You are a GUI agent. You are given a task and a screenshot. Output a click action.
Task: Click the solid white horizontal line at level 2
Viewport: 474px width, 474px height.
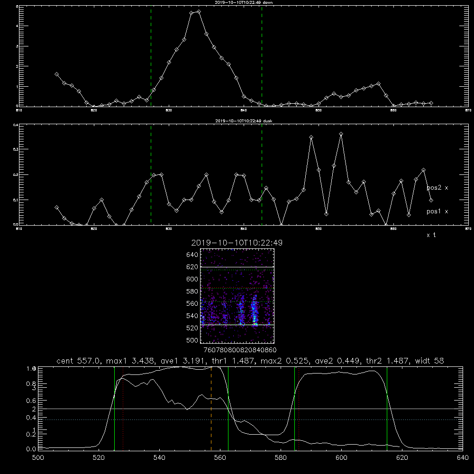250,409
